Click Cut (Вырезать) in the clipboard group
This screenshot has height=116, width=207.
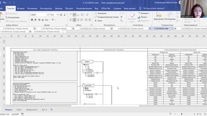(11, 14)
